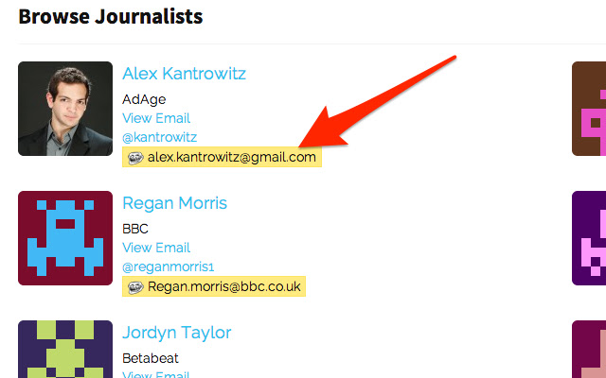606x378 pixels.
Task: Click the Betabeat outlet label
Action: 151,358
